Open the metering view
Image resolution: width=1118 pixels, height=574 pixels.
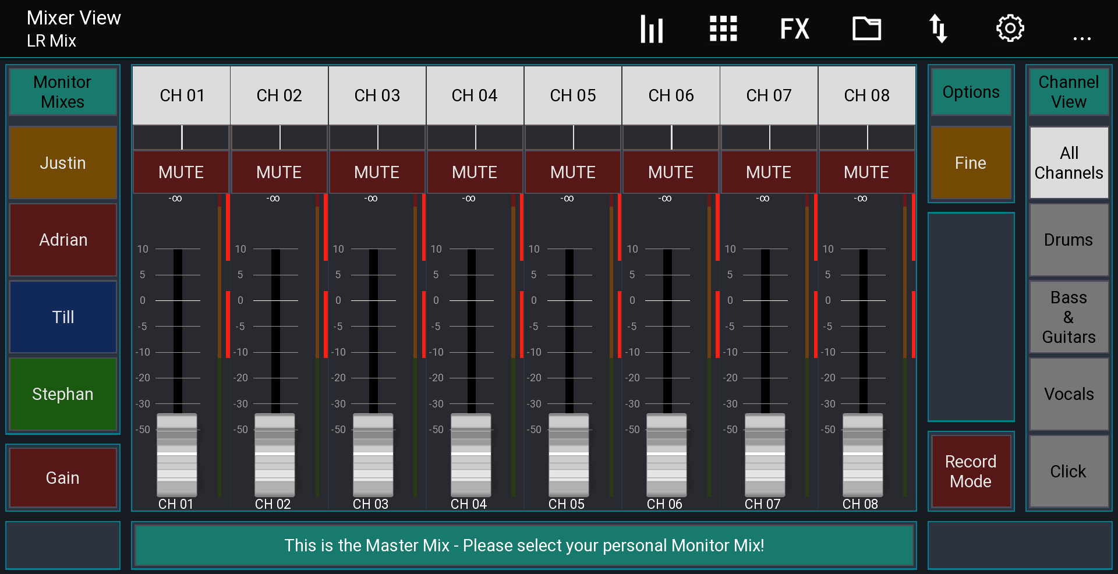(x=652, y=28)
